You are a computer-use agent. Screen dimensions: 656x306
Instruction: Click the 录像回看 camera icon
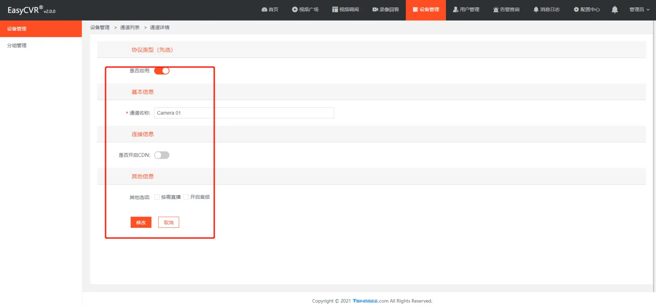pyautogui.click(x=375, y=10)
